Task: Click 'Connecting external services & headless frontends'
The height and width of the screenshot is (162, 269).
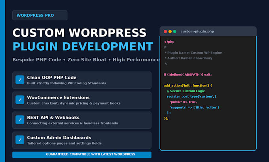Action: click(72, 123)
